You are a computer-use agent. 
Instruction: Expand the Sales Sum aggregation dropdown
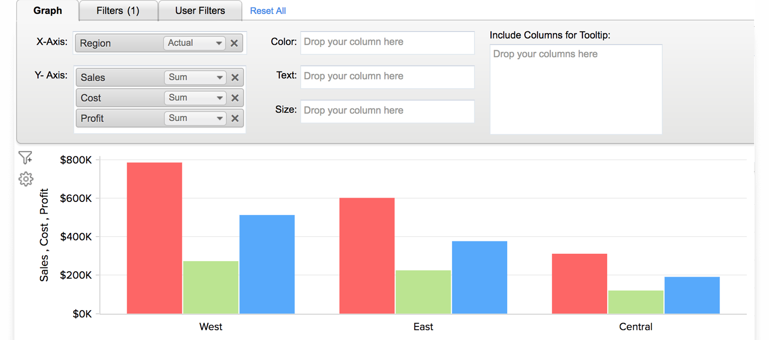(x=195, y=77)
